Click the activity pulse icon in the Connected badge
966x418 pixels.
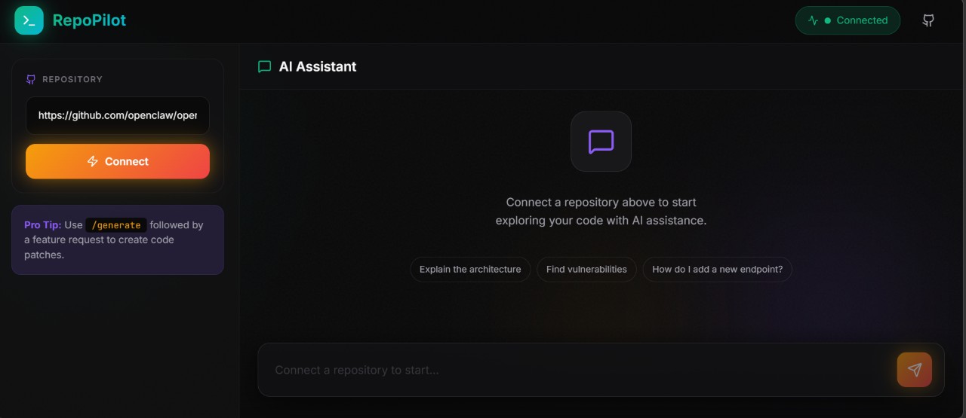pyautogui.click(x=813, y=21)
